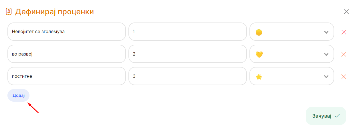Expand the first row emoji dropdown arrow

[326, 32]
